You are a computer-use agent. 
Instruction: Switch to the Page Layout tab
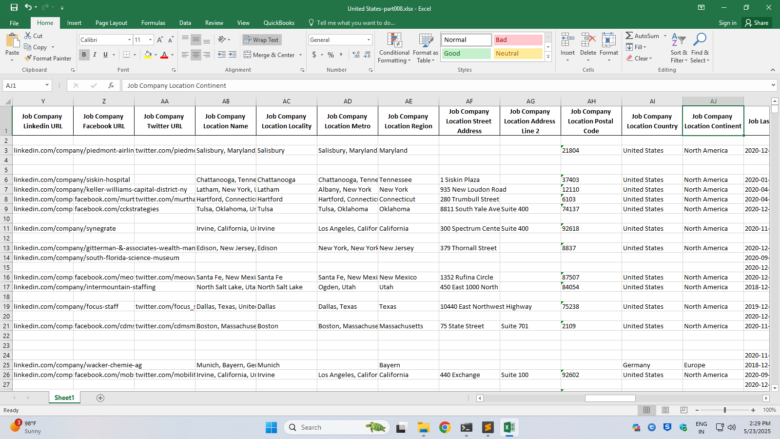pyautogui.click(x=111, y=23)
